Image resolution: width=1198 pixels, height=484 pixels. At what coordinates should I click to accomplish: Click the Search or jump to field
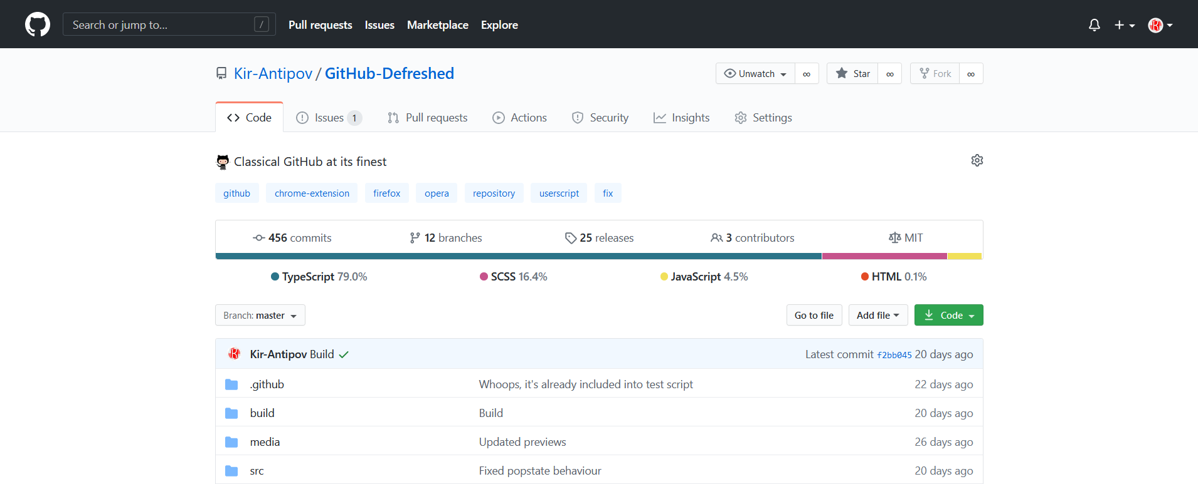169,24
